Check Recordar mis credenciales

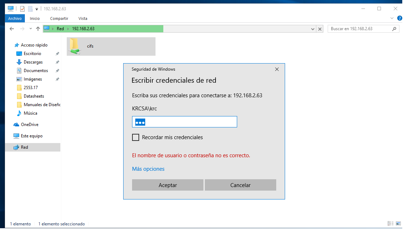(x=136, y=137)
